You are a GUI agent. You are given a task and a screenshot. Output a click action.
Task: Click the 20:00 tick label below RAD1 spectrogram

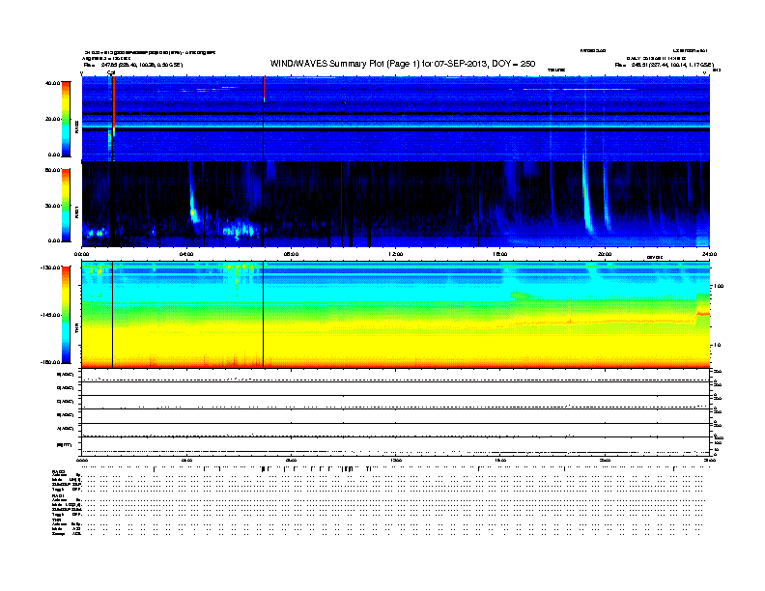[605, 254]
